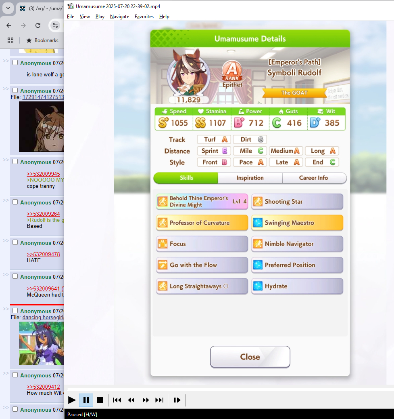Open the Favorites menu

(x=144, y=17)
